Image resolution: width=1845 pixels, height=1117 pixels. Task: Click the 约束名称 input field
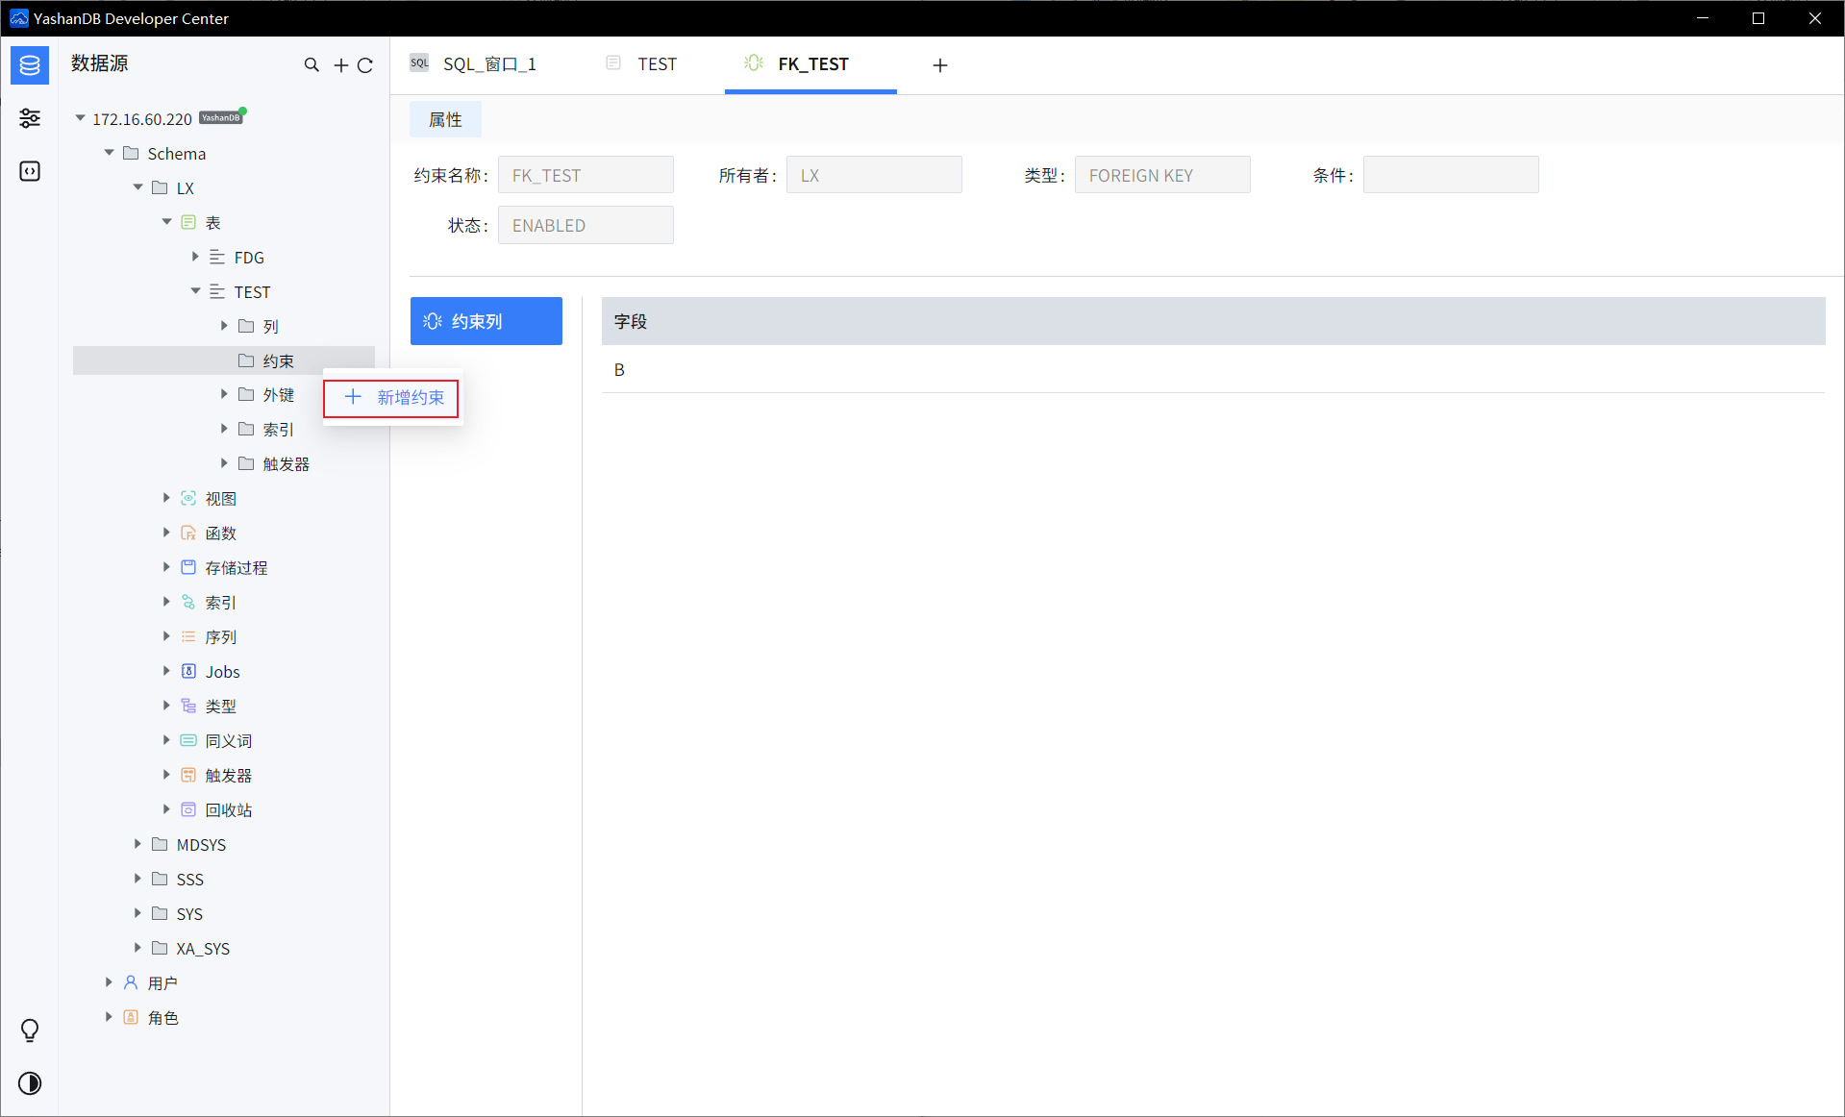click(x=585, y=176)
